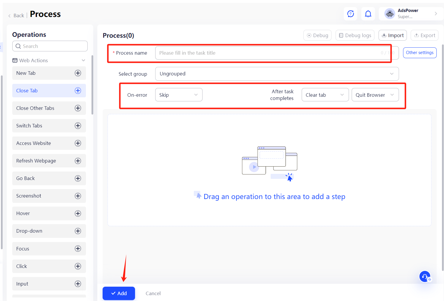
Task: Click the sync icon in the top bar
Action: pyautogui.click(x=350, y=13)
